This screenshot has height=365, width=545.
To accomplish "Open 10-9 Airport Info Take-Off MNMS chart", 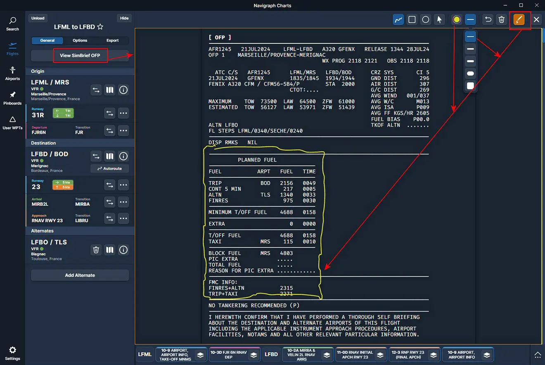I will 181,355.
